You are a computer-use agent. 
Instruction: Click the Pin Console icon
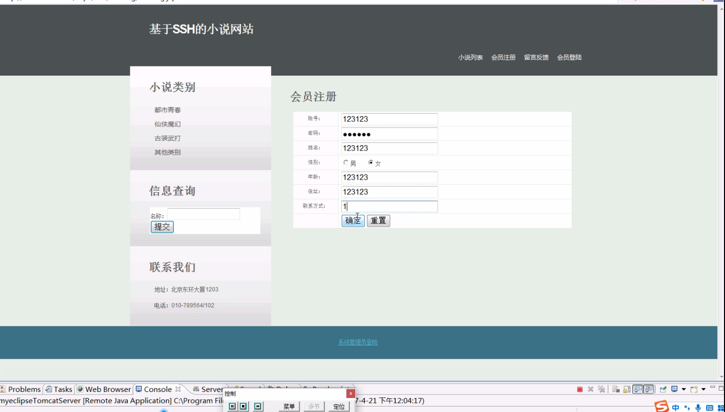coord(663,389)
